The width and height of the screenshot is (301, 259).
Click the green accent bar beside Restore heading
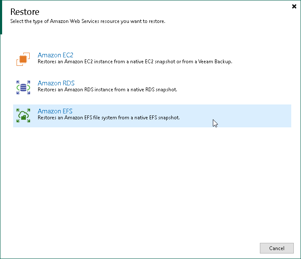point(1,17)
